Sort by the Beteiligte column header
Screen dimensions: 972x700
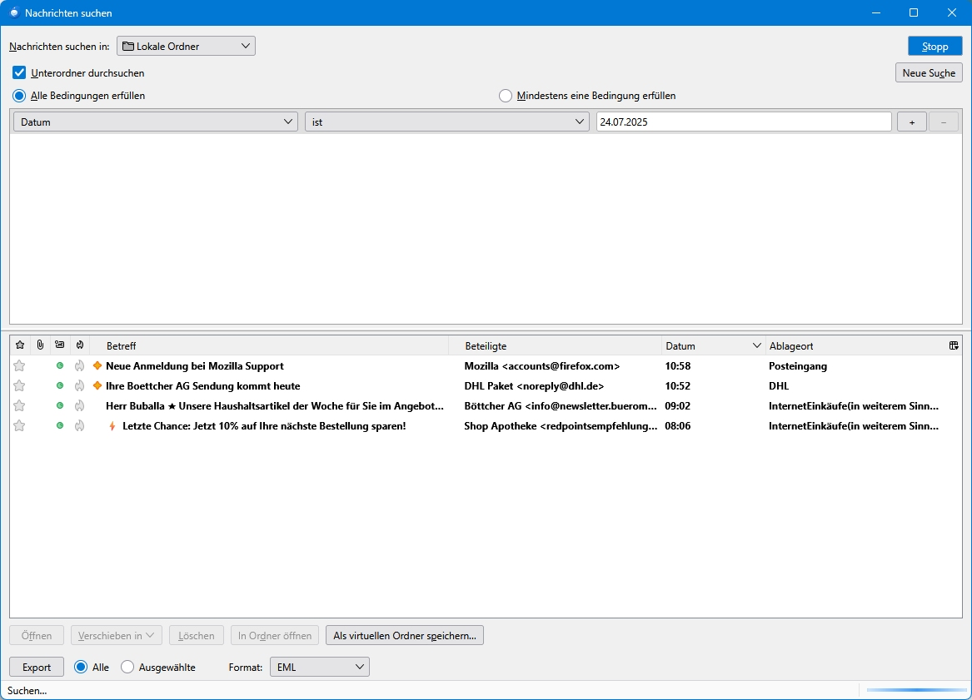pyautogui.click(x=554, y=345)
